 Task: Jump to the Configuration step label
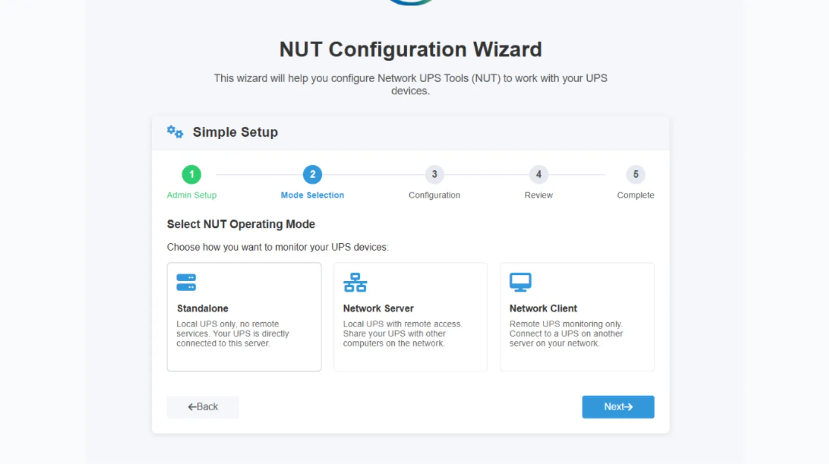(434, 195)
